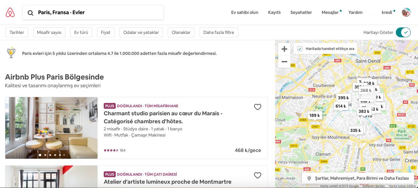Open Odalar ve yataklar filter
The width and height of the screenshot is (418, 188).
click(x=141, y=32)
